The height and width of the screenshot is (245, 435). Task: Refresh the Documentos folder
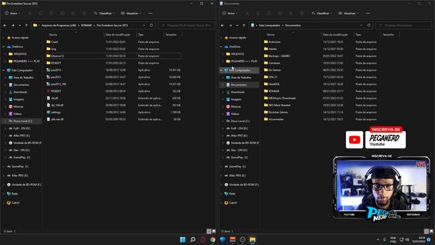point(368,25)
